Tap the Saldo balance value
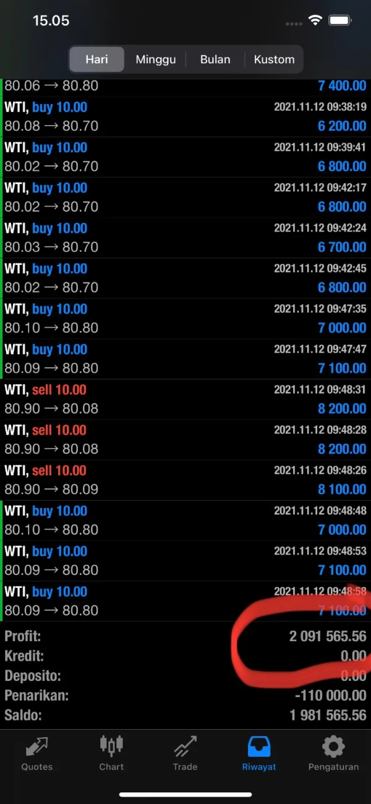The height and width of the screenshot is (804, 371). (x=327, y=715)
